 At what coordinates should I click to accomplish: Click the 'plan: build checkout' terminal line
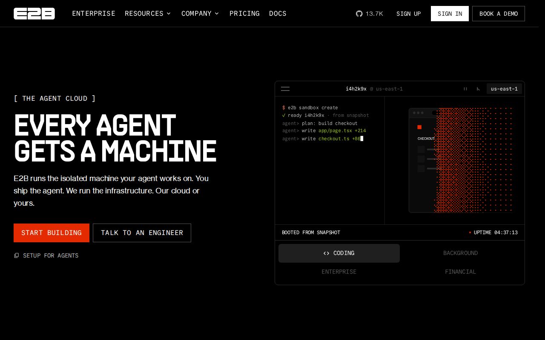click(320, 123)
